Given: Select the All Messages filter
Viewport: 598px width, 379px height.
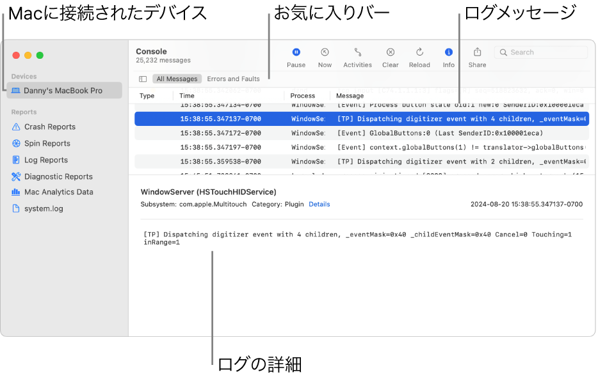Looking at the screenshot, I should point(177,79).
